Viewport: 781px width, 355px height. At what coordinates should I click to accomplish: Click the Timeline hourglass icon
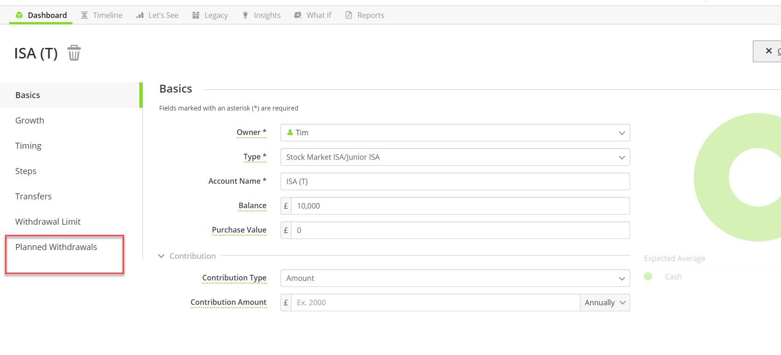coord(84,15)
